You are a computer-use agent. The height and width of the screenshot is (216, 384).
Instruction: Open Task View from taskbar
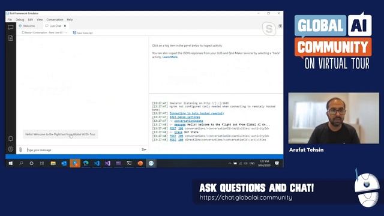tap(42, 163)
